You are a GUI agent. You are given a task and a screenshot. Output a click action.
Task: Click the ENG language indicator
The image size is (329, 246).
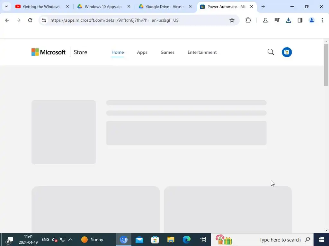tap(45, 240)
